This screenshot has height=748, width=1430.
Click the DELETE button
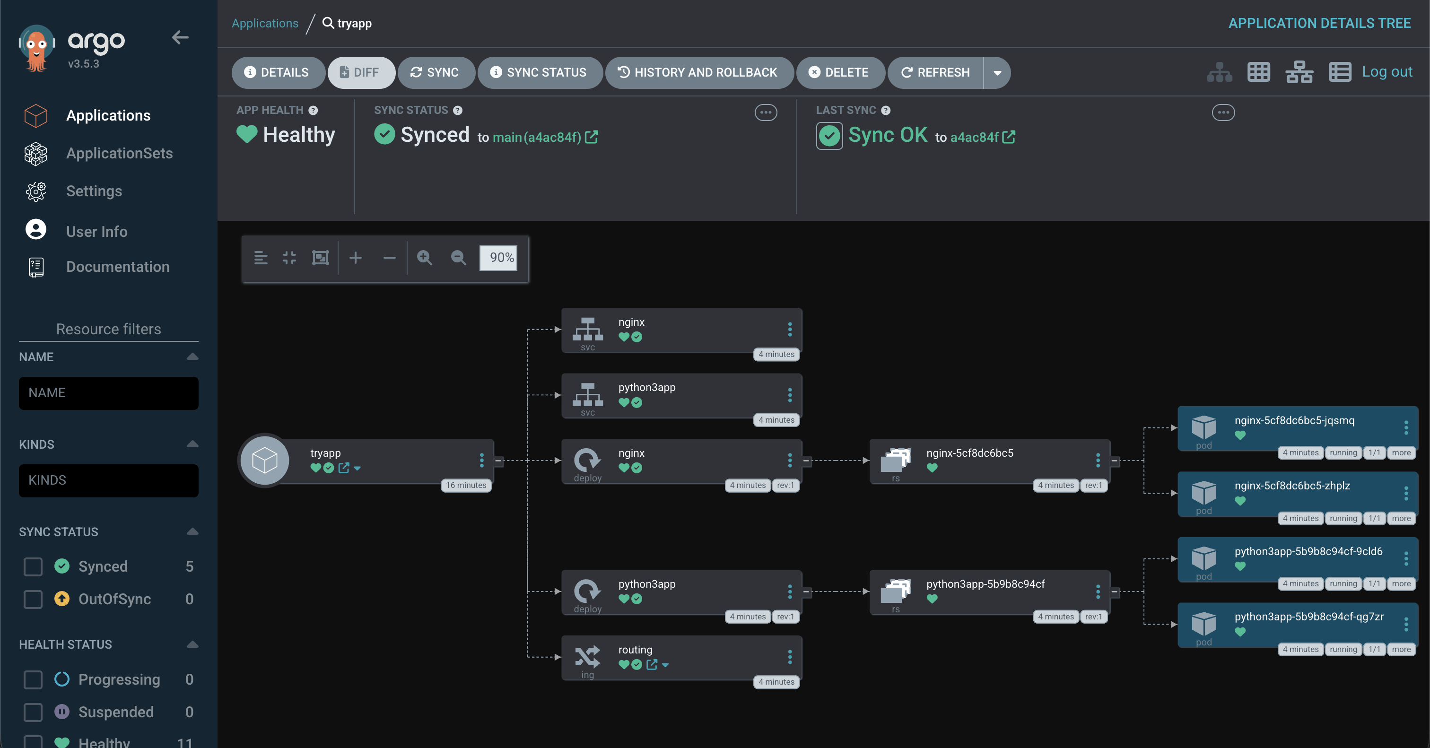click(840, 73)
